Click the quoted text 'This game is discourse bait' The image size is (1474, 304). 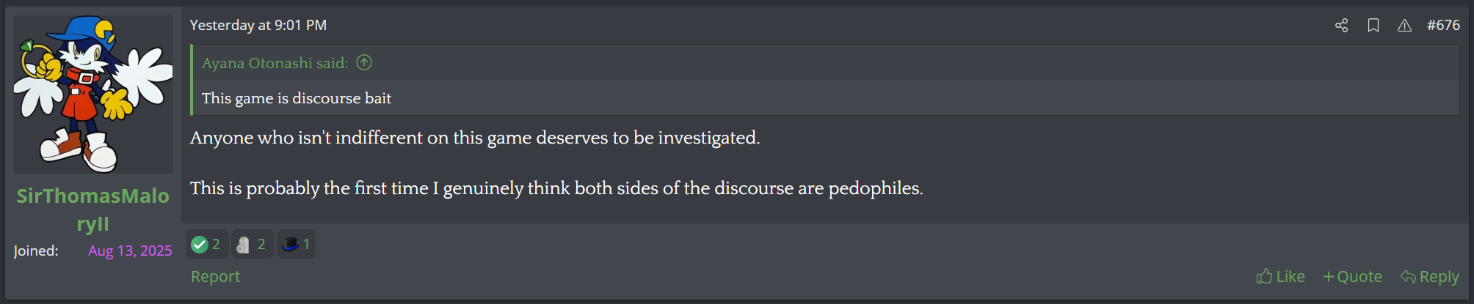296,98
